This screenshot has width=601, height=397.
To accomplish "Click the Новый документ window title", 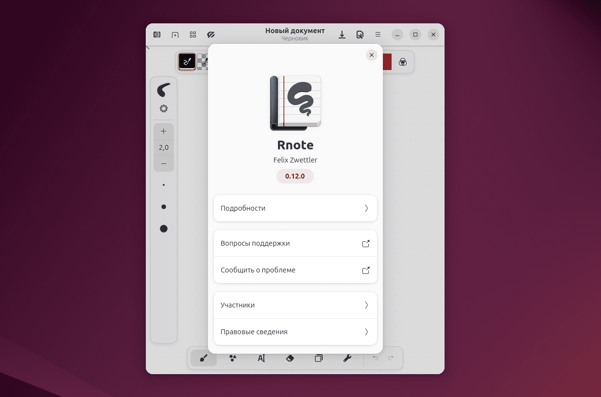I will [x=295, y=31].
